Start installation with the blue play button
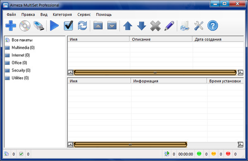Screen dimensions: 248x161 pyautogui.click(x=54, y=26)
